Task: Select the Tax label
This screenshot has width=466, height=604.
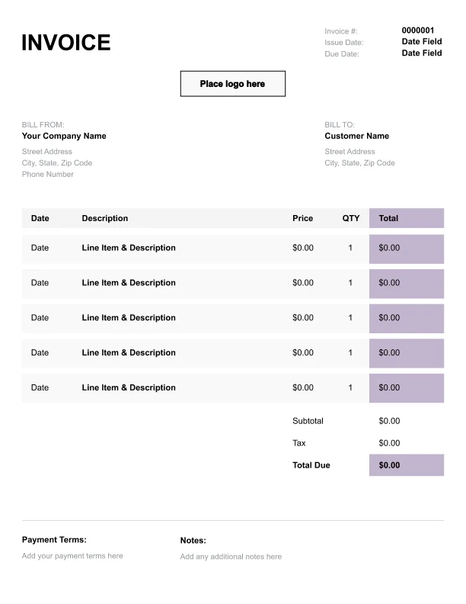Action: point(298,443)
